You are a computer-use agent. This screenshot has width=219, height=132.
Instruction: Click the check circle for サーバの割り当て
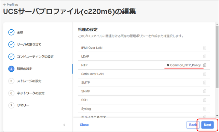pos(11,44)
